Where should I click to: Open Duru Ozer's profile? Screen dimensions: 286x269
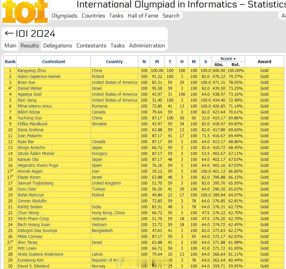(x=27, y=189)
